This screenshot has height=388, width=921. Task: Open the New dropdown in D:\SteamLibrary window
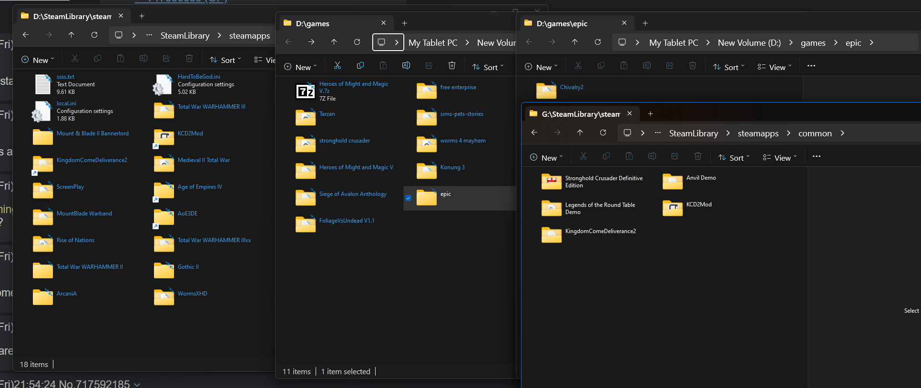click(x=38, y=60)
